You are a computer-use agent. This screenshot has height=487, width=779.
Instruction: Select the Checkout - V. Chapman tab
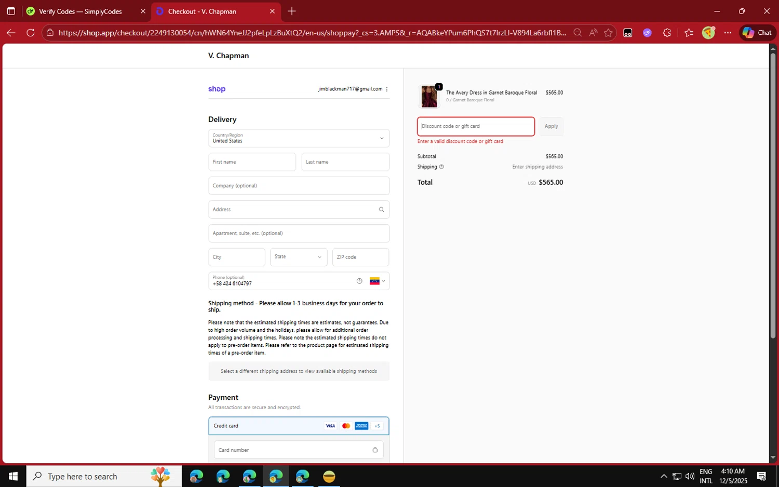(202, 11)
